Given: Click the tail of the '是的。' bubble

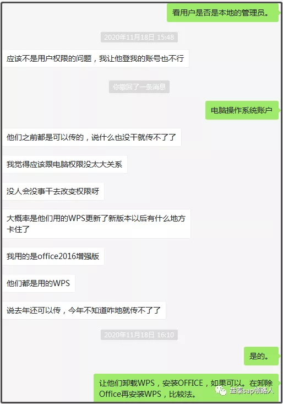Looking at the screenshot, I should pyautogui.click(x=279, y=356).
